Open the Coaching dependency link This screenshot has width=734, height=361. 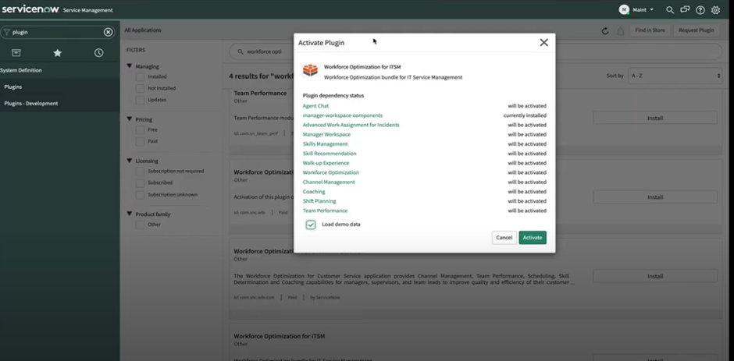tap(314, 192)
